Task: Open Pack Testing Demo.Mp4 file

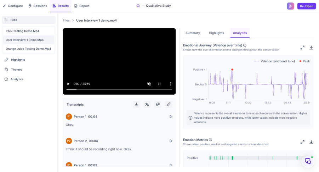Action: click(x=29, y=31)
